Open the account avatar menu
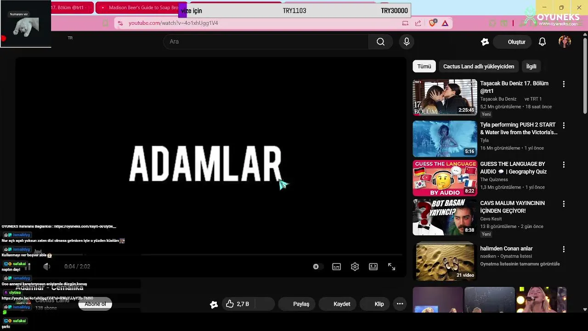The width and height of the screenshot is (588, 331). [x=565, y=42]
